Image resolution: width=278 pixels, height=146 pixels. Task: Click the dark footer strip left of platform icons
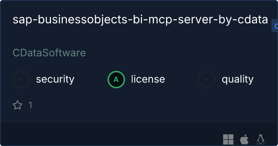point(110,134)
